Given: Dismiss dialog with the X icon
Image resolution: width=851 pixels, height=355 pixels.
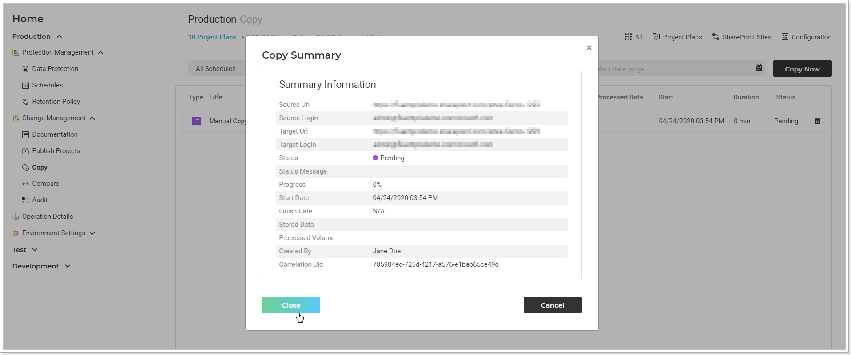Looking at the screenshot, I should click(589, 47).
